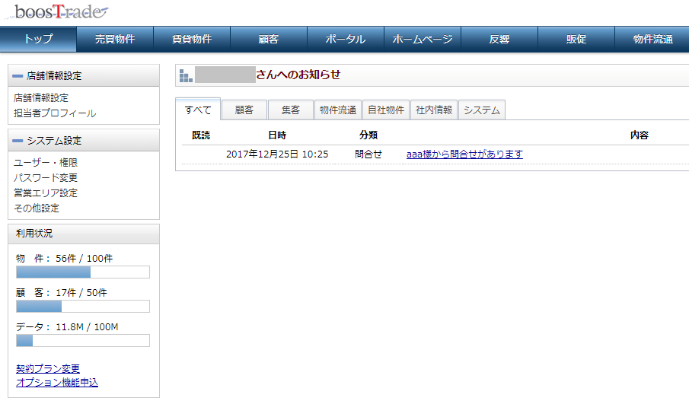Open 担当者プロフィール settings
The image size is (689, 401).
point(55,113)
